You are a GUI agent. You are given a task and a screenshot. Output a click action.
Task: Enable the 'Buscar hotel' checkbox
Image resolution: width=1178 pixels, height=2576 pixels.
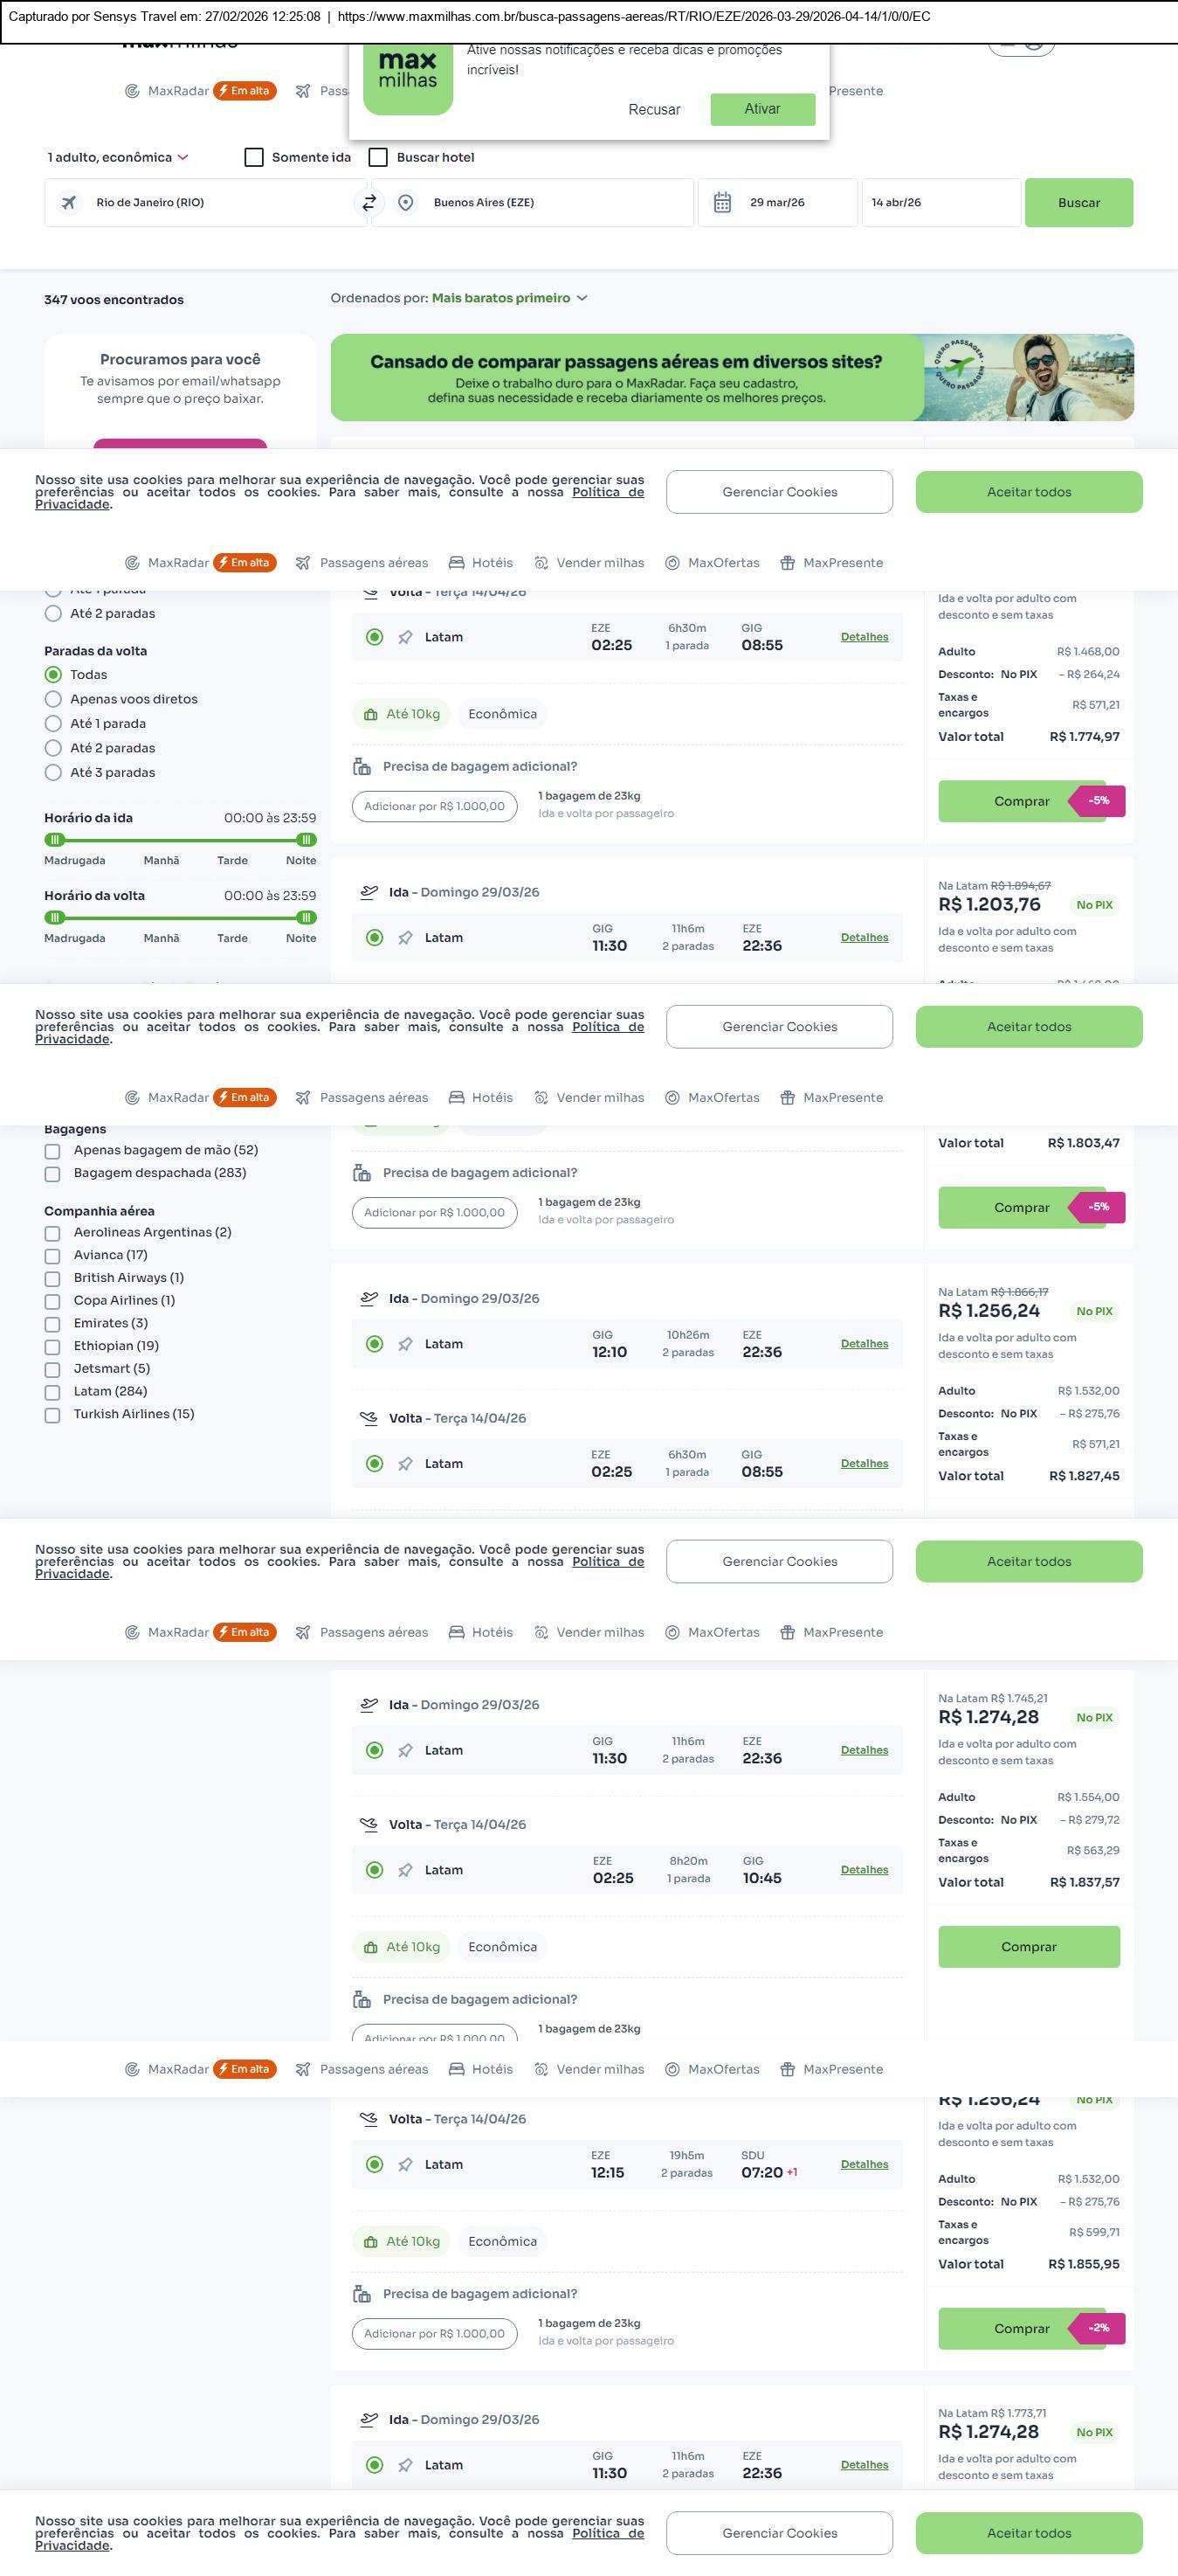pos(379,157)
